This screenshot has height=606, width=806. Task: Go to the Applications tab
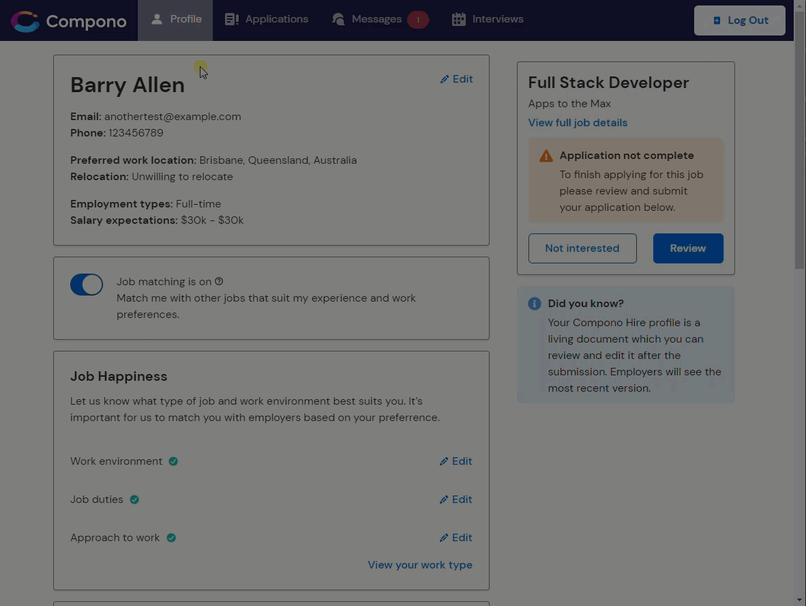tap(267, 19)
